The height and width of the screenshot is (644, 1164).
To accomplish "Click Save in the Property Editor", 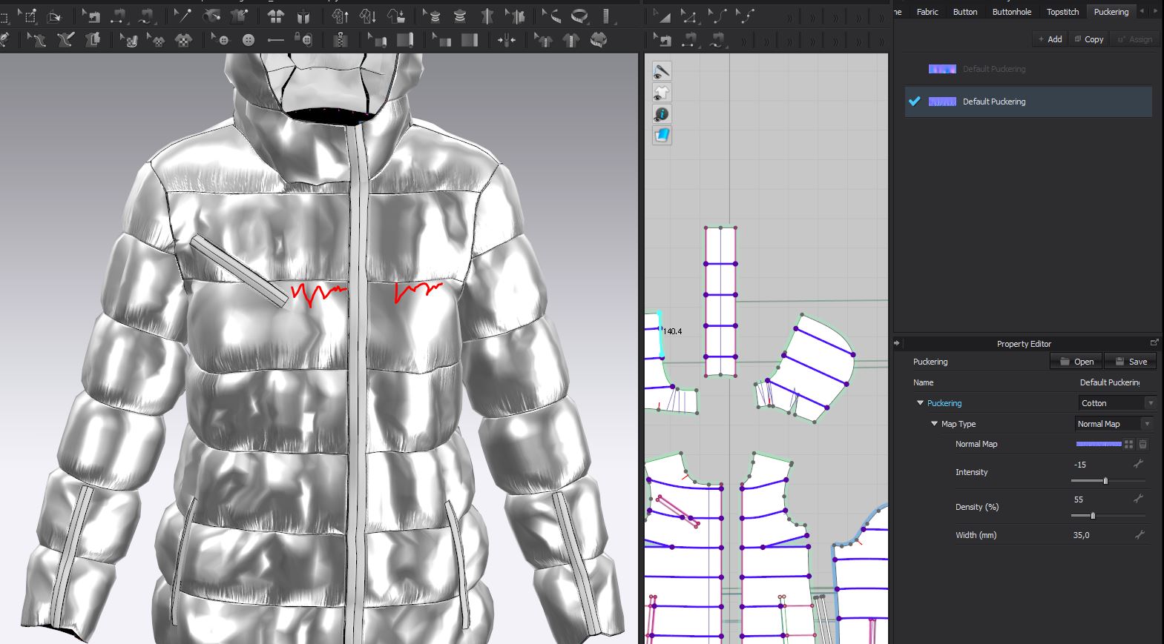I will [1131, 362].
